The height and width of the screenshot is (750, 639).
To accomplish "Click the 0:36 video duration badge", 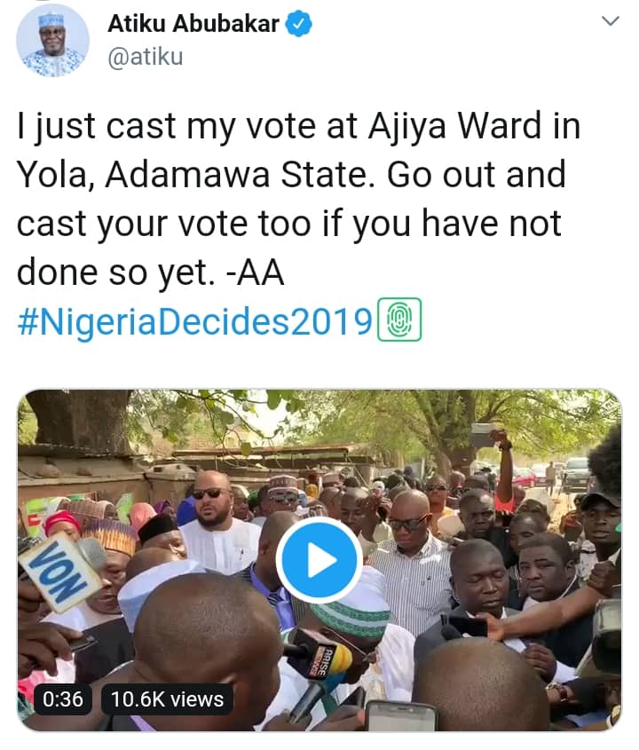I will 63,699.
